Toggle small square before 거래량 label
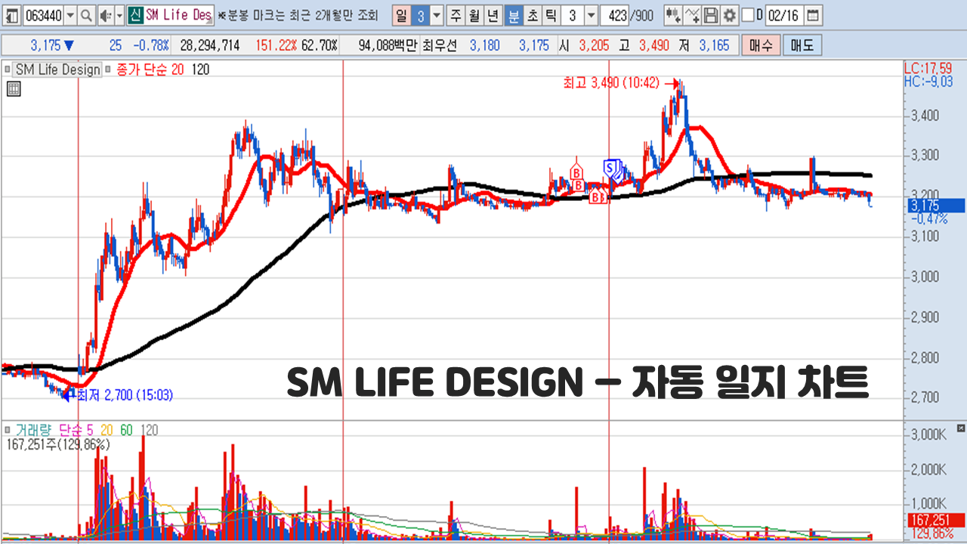The width and height of the screenshot is (967, 544). (x=8, y=430)
